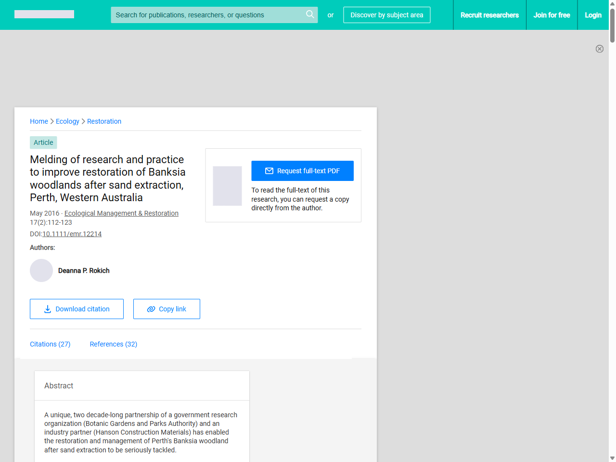The height and width of the screenshot is (462, 616).
Task: Switch to the References (32) tab
Action: coord(114,344)
